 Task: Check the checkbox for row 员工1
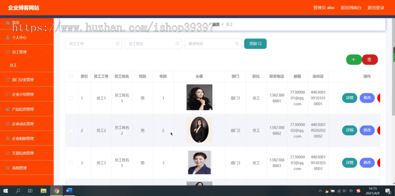(x=71, y=98)
